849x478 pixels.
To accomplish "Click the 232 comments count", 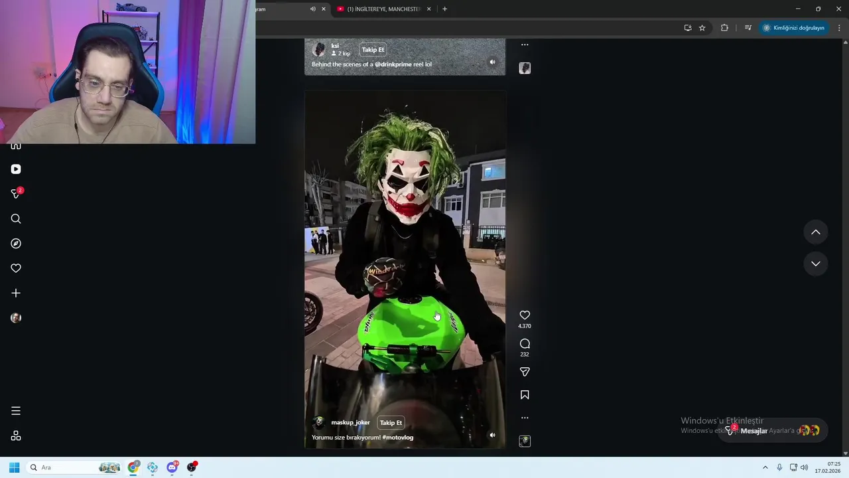I will [x=525, y=355].
